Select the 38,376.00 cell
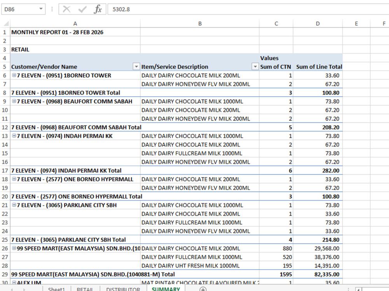The width and height of the screenshot is (389, 291). [318, 257]
